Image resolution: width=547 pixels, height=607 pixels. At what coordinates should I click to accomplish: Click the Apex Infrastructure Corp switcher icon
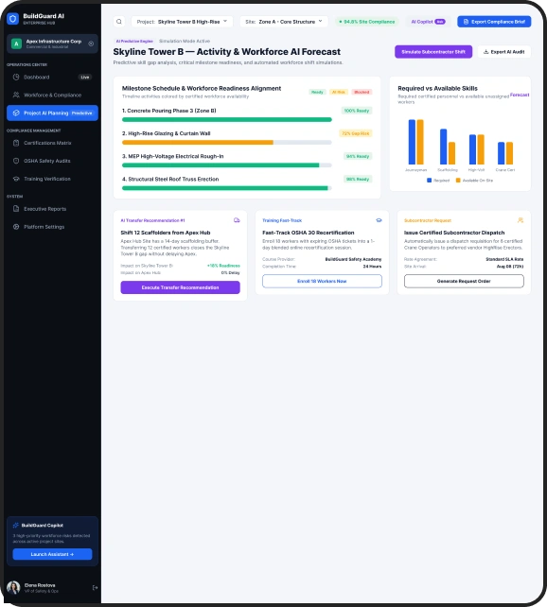click(91, 43)
